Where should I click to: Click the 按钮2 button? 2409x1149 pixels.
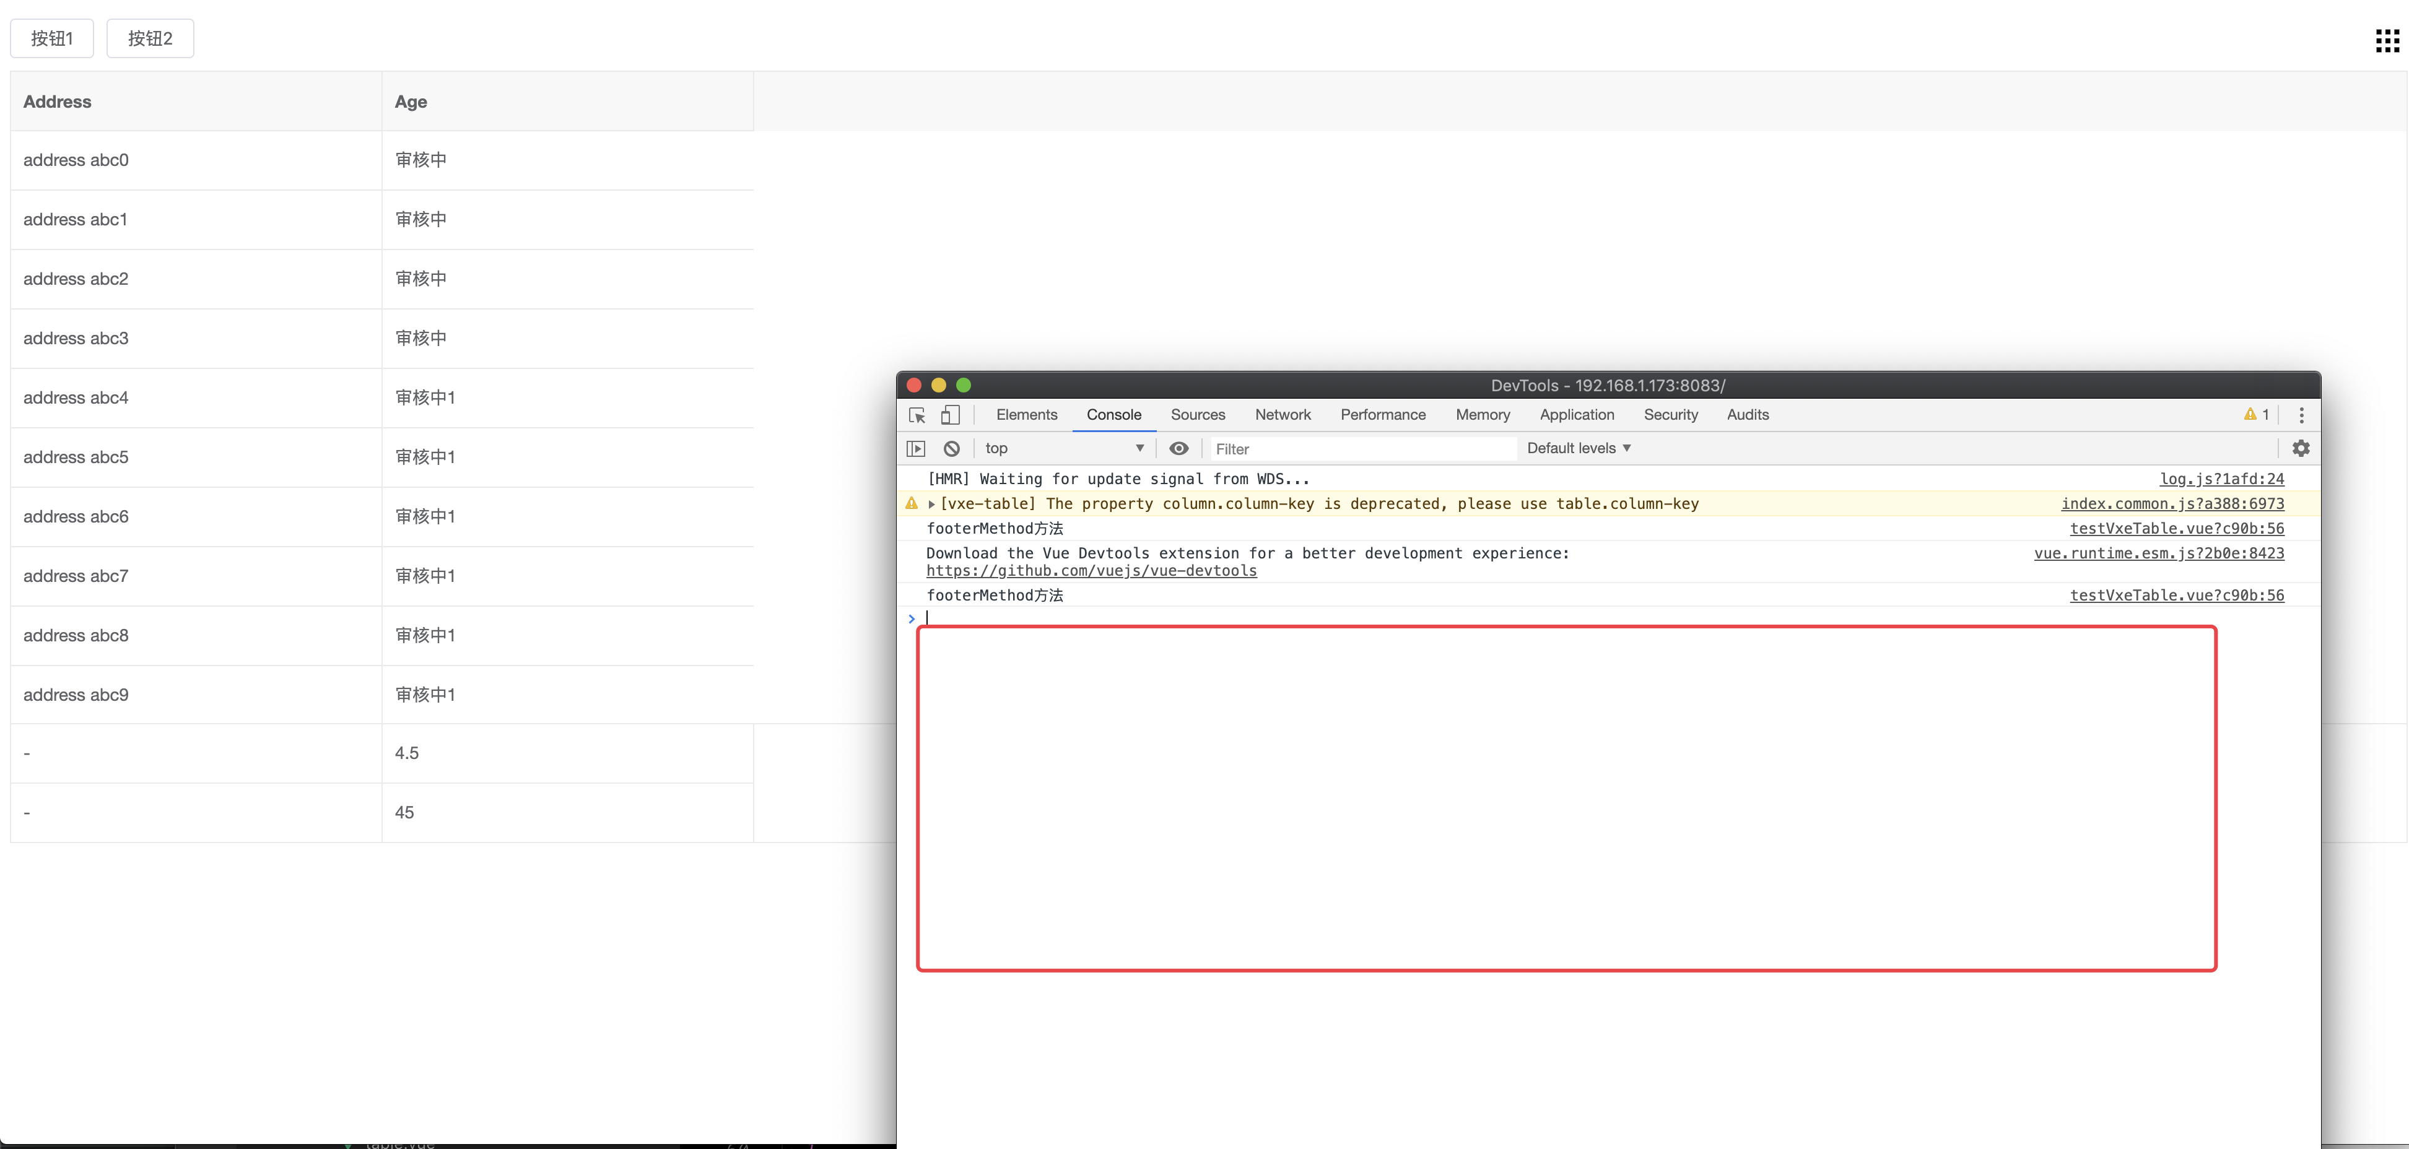click(x=150, y=38)
